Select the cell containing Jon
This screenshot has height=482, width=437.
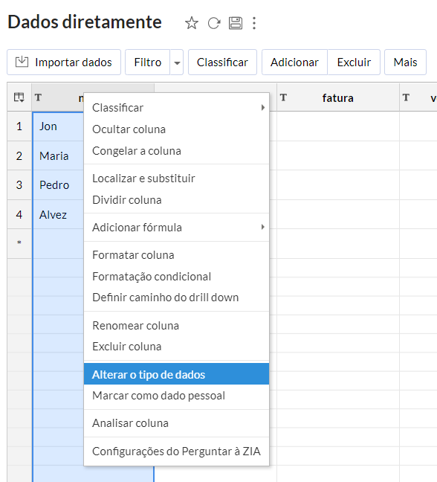tap(58, 126)
